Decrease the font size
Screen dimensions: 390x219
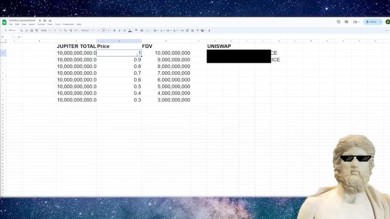[x=99, y=30]
